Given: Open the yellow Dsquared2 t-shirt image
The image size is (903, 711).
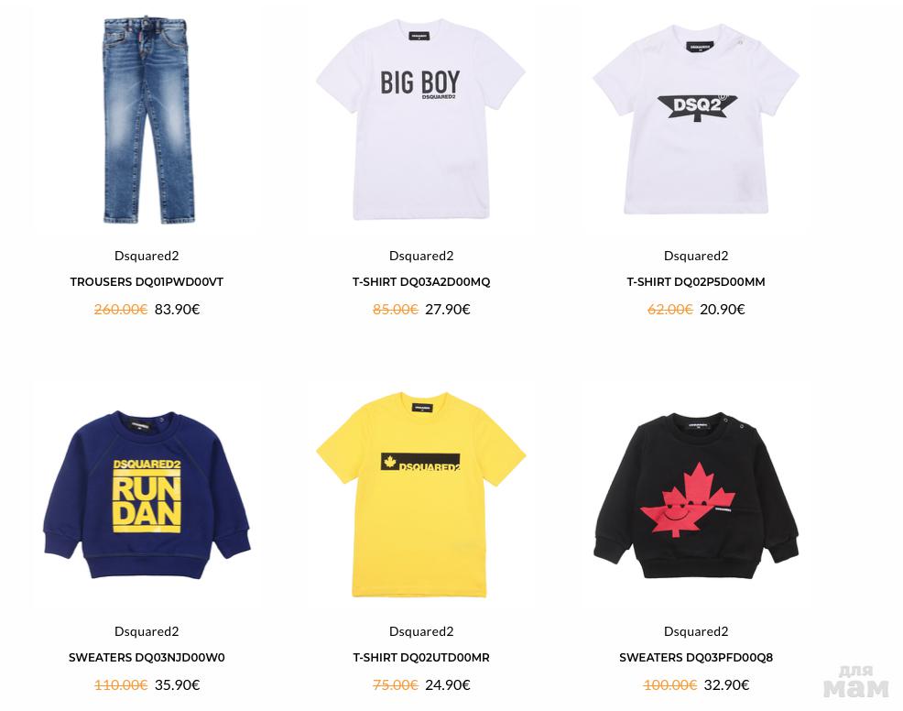Looking at the screenshot, I should click(x=421, y=496).
